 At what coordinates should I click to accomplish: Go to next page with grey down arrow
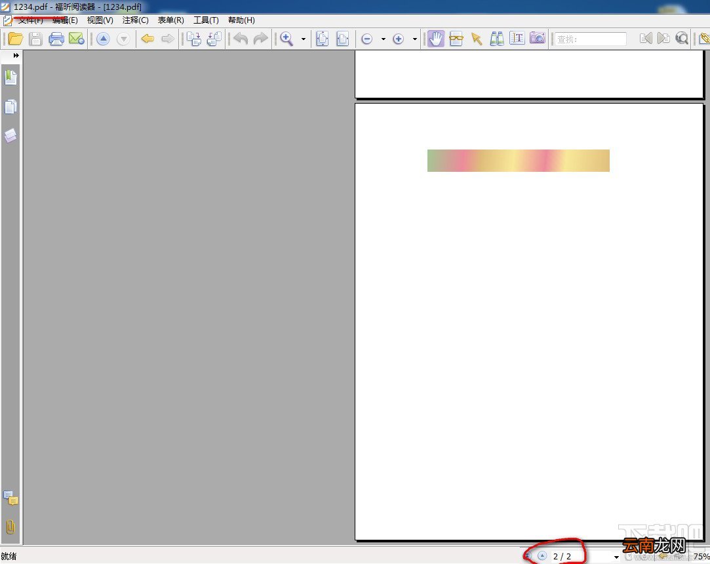tap(123, 39)
